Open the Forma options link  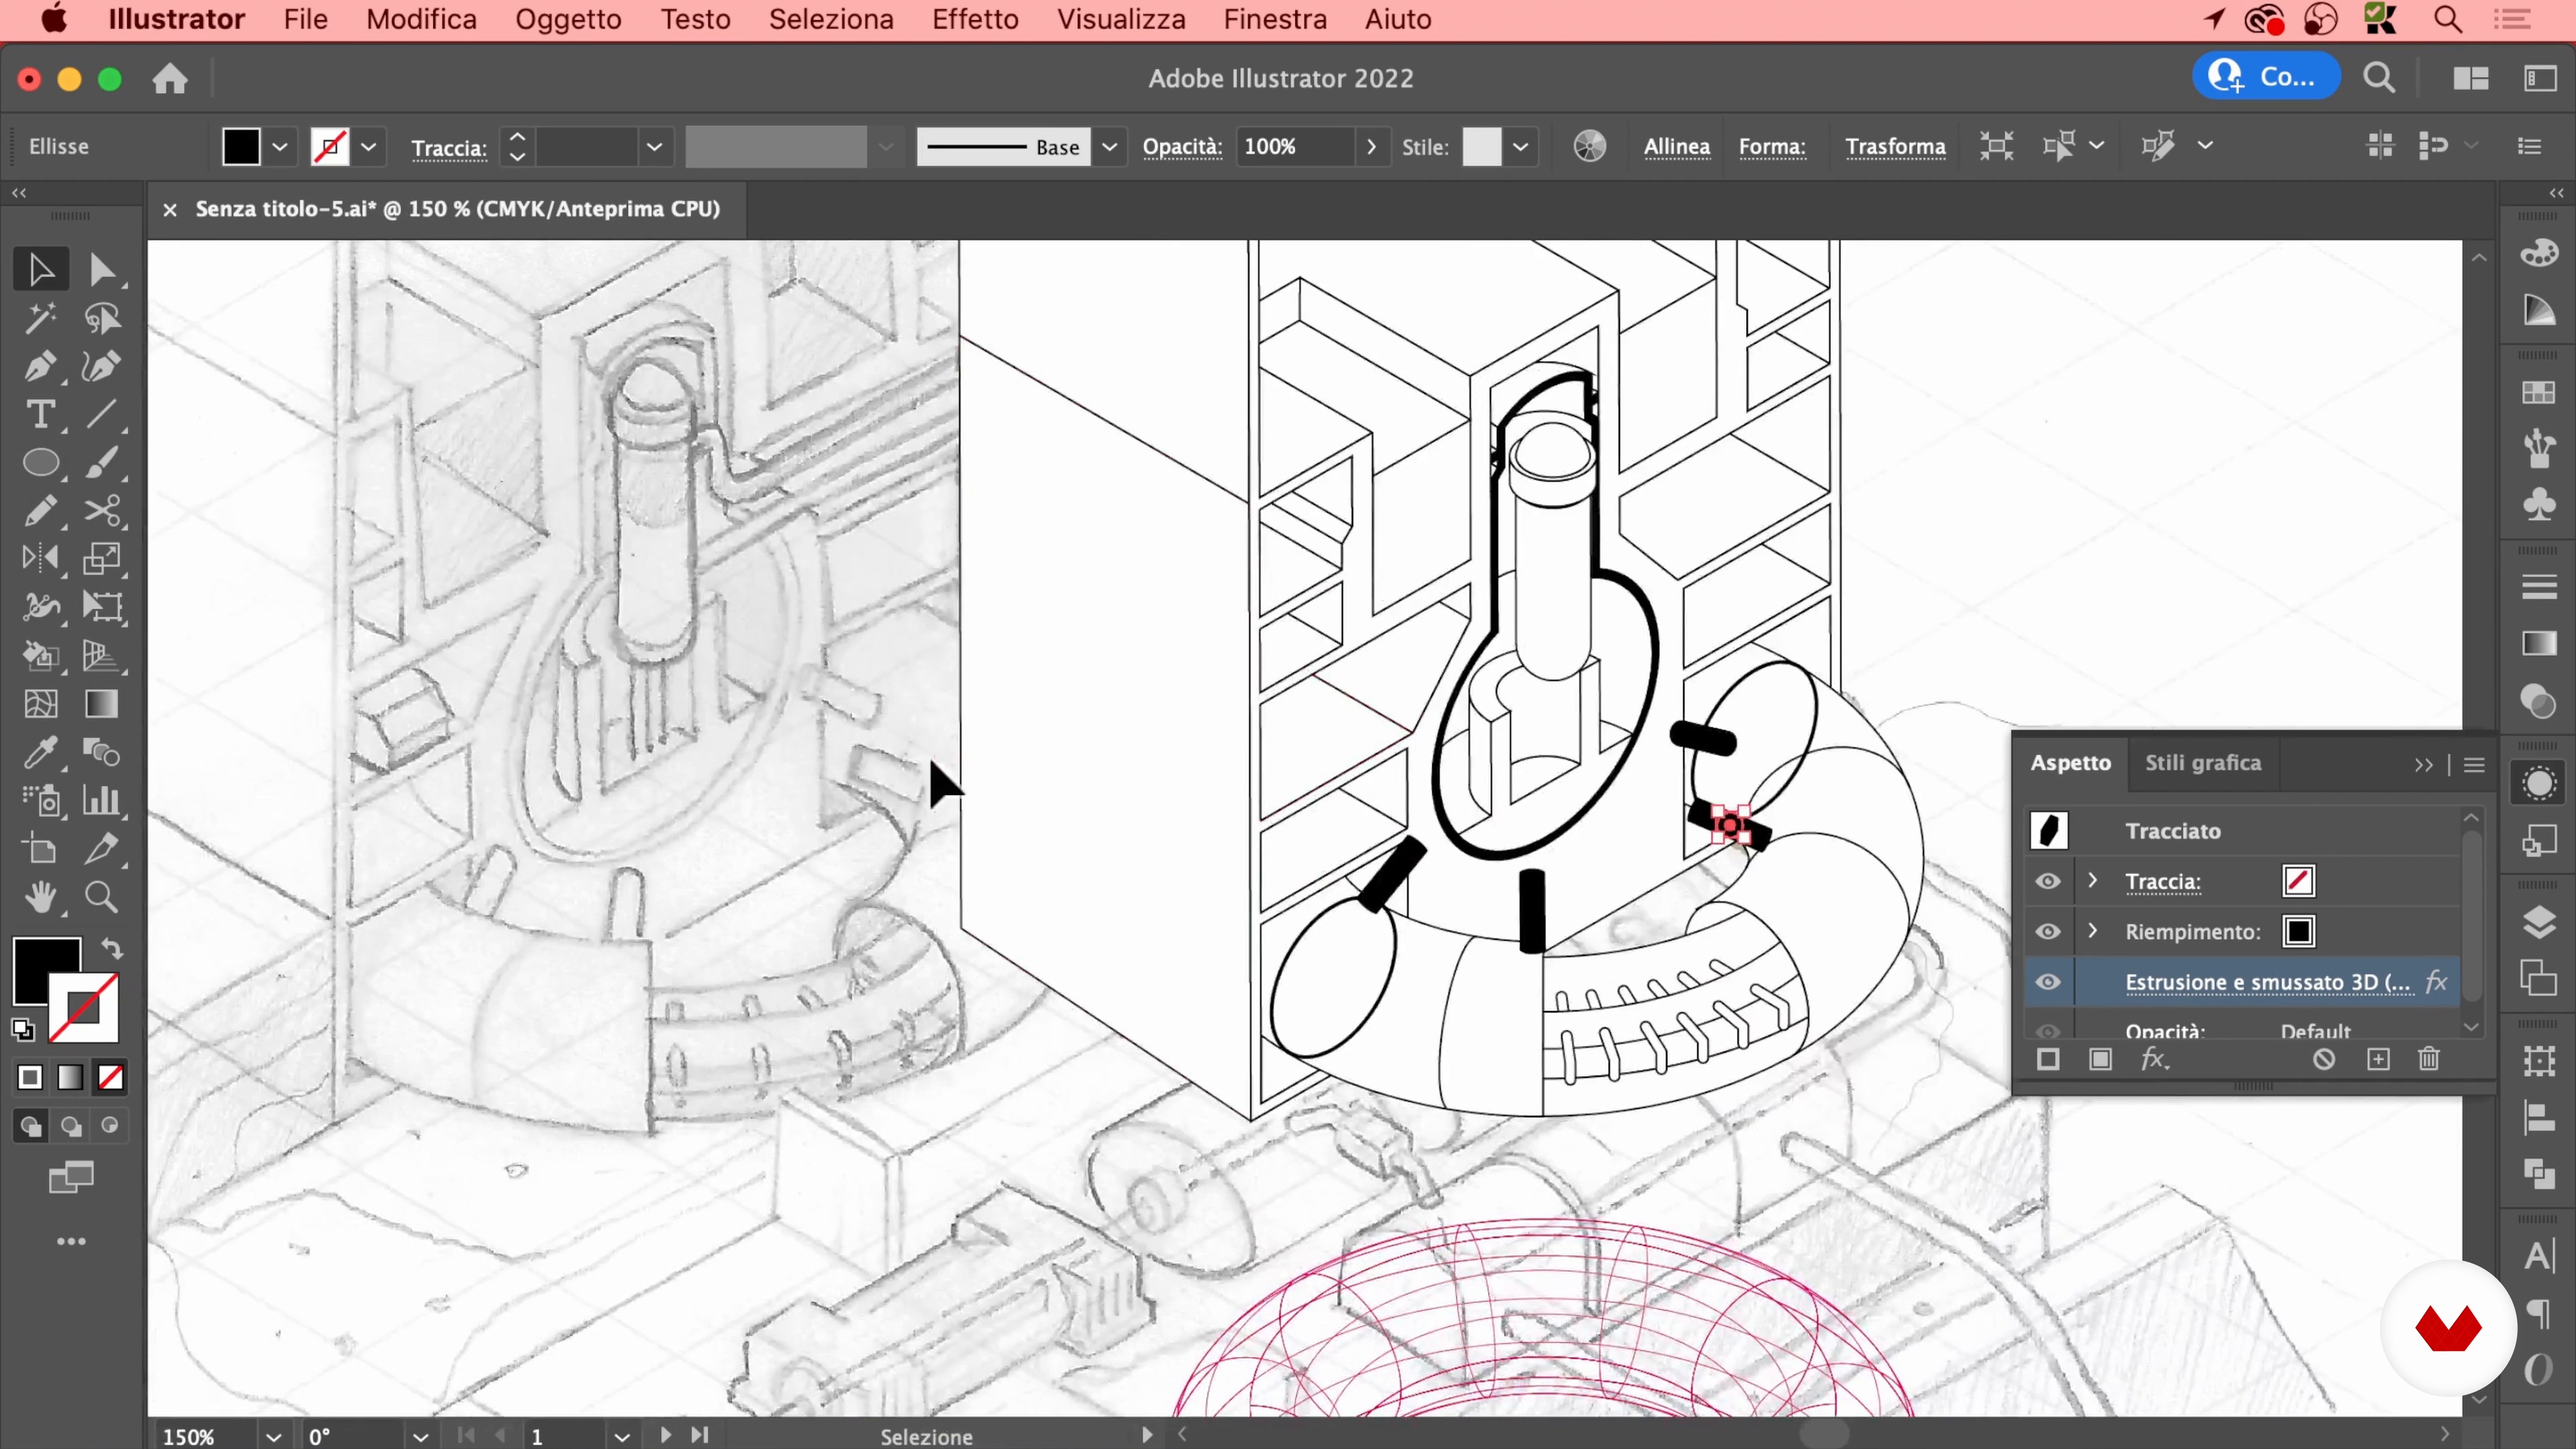(1772, 147)
